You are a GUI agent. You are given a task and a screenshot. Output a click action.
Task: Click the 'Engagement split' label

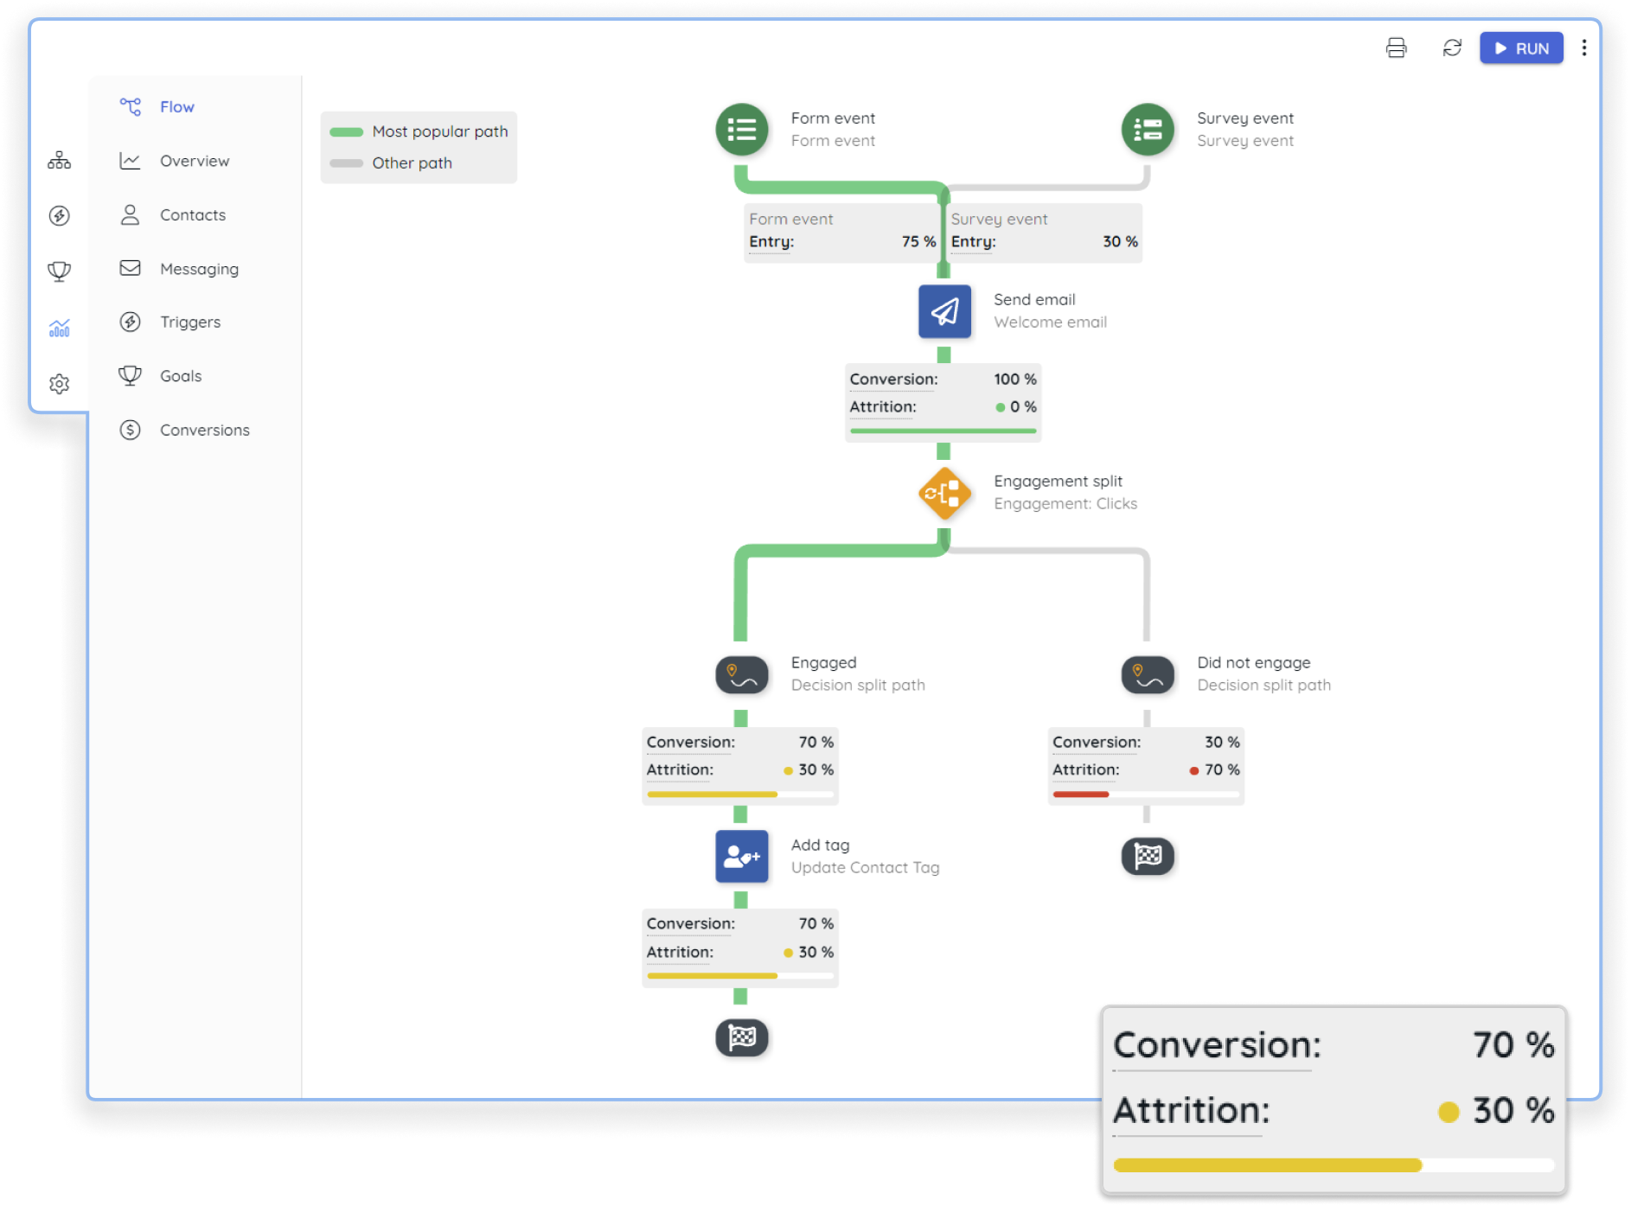click(1058, 482)
